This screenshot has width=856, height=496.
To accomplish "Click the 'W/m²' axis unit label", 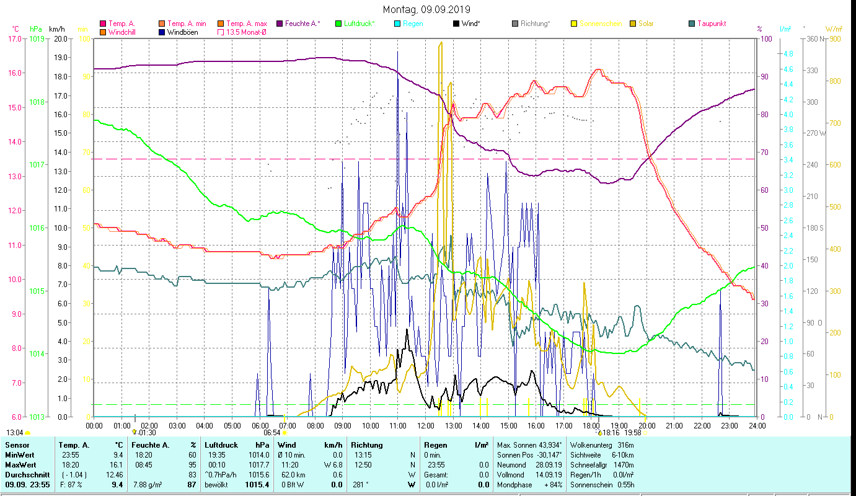I will click(x=834, y=29).
